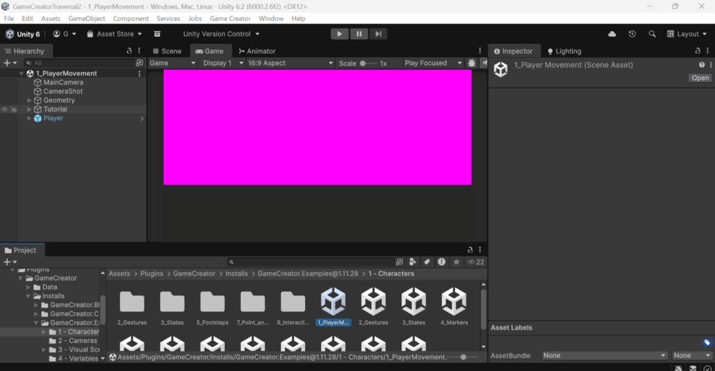Image resolution: width=715 pixels, height=371 pixels.
Task: Switch to the Scene tab
Action: click(166, 51)
